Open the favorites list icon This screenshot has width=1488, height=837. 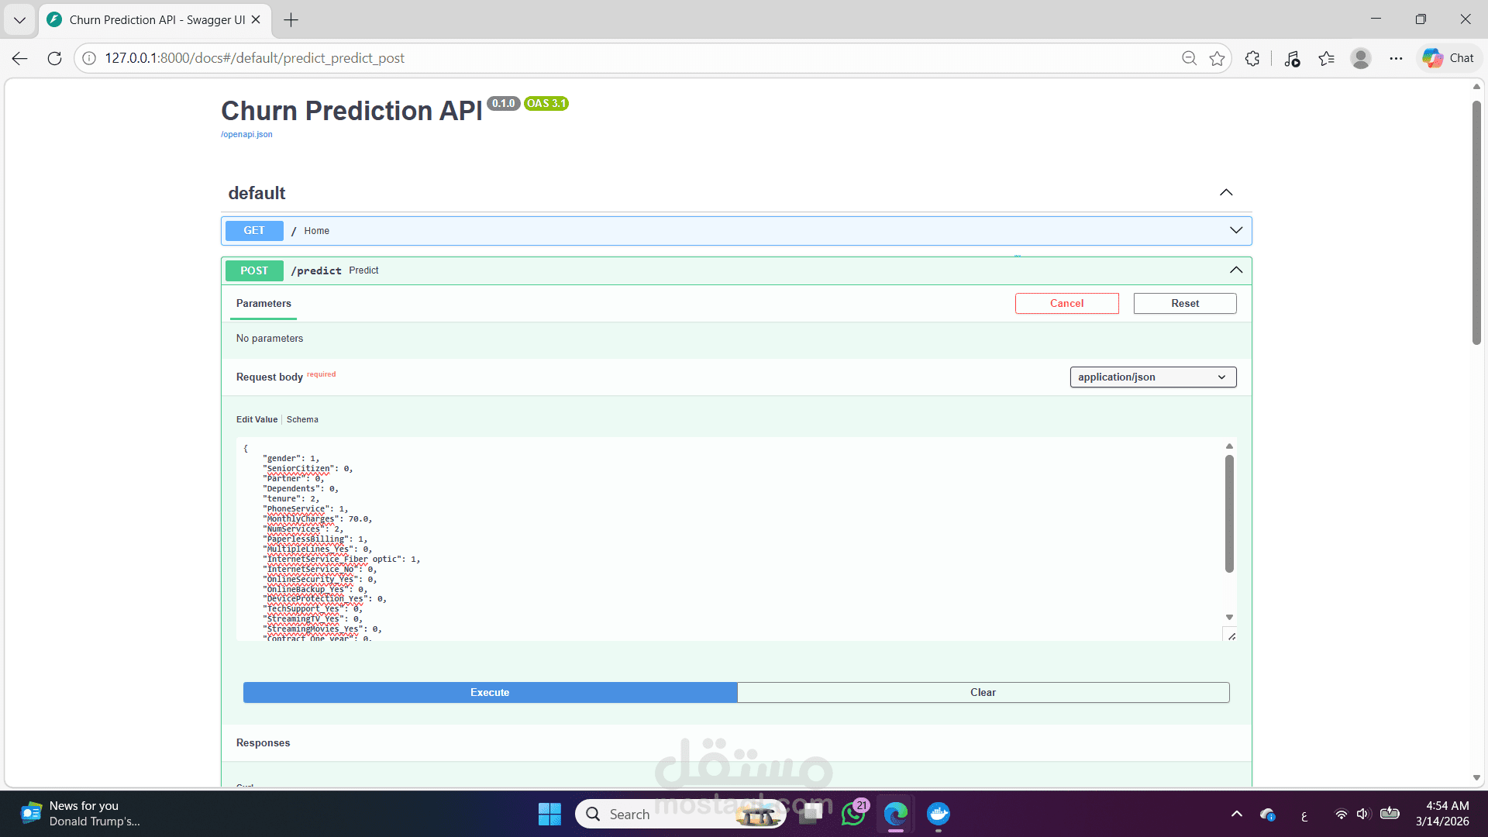1326,58
